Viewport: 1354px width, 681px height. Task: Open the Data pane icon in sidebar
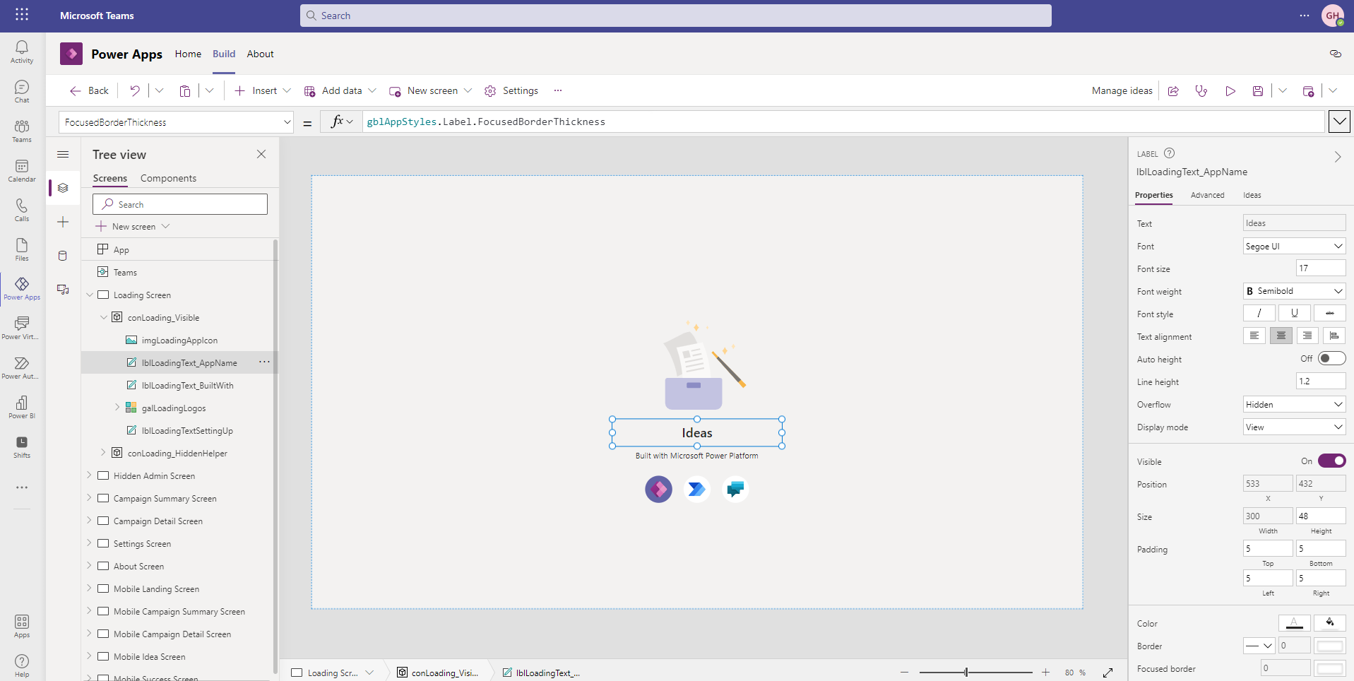pos(63,256)
